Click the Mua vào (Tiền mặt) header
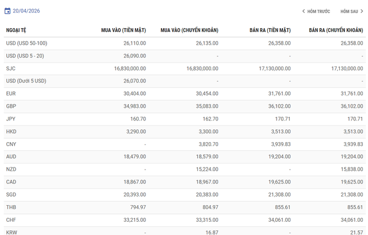Image resolution: width=368 pixels, height=235 pixels. 123,30
